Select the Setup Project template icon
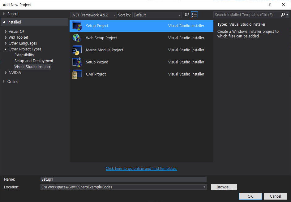The width and height of the screenshot is (291, 202). pyautogui.click(x=77, y=26)
